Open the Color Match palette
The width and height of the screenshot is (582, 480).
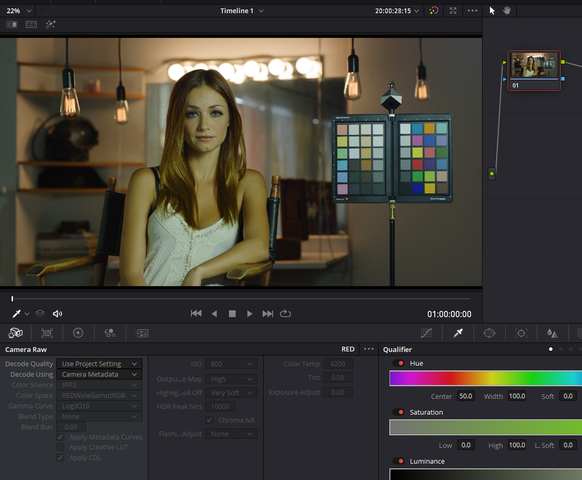(x=47, y=333)
